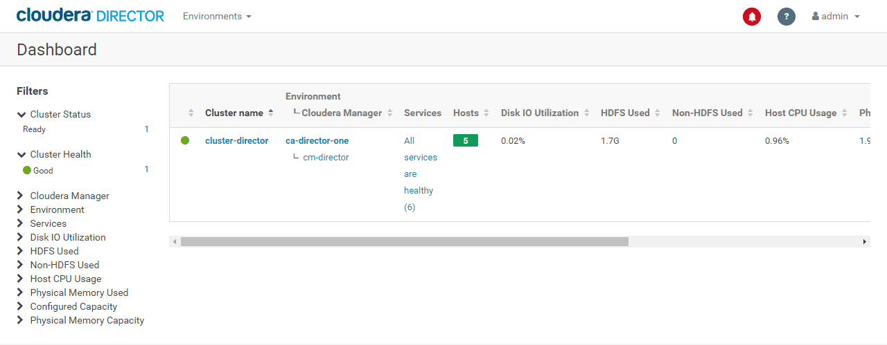Click the 0.96% Host CPU Usage value
Image resolution: width=887 pixels, height=345 pixels.
click(x=777, y=140)
